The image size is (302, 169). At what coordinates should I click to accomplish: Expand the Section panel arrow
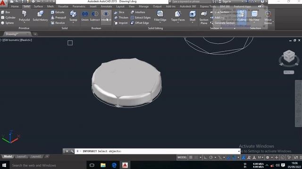point(221,28)
